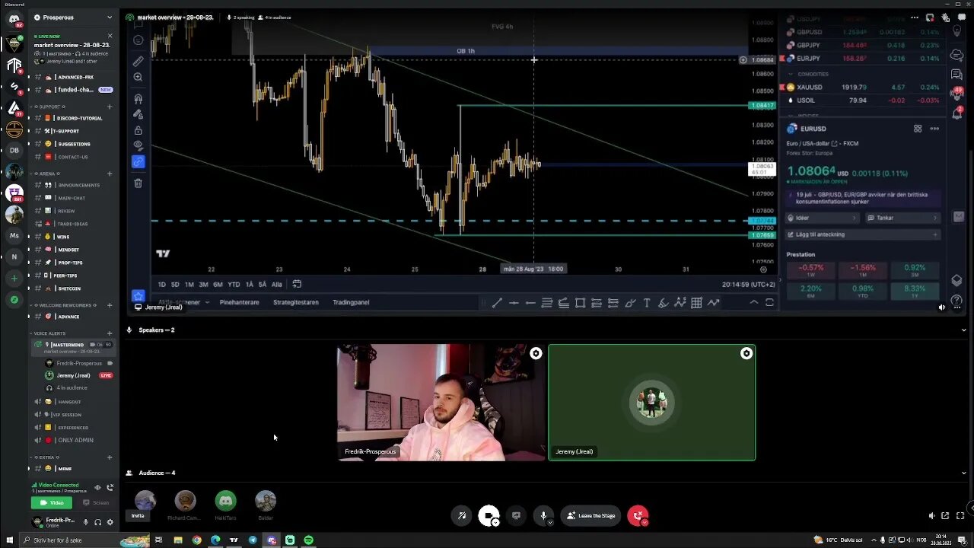Click the Alla range button
The image size is (974, 548).
click(x=276, y=285)
